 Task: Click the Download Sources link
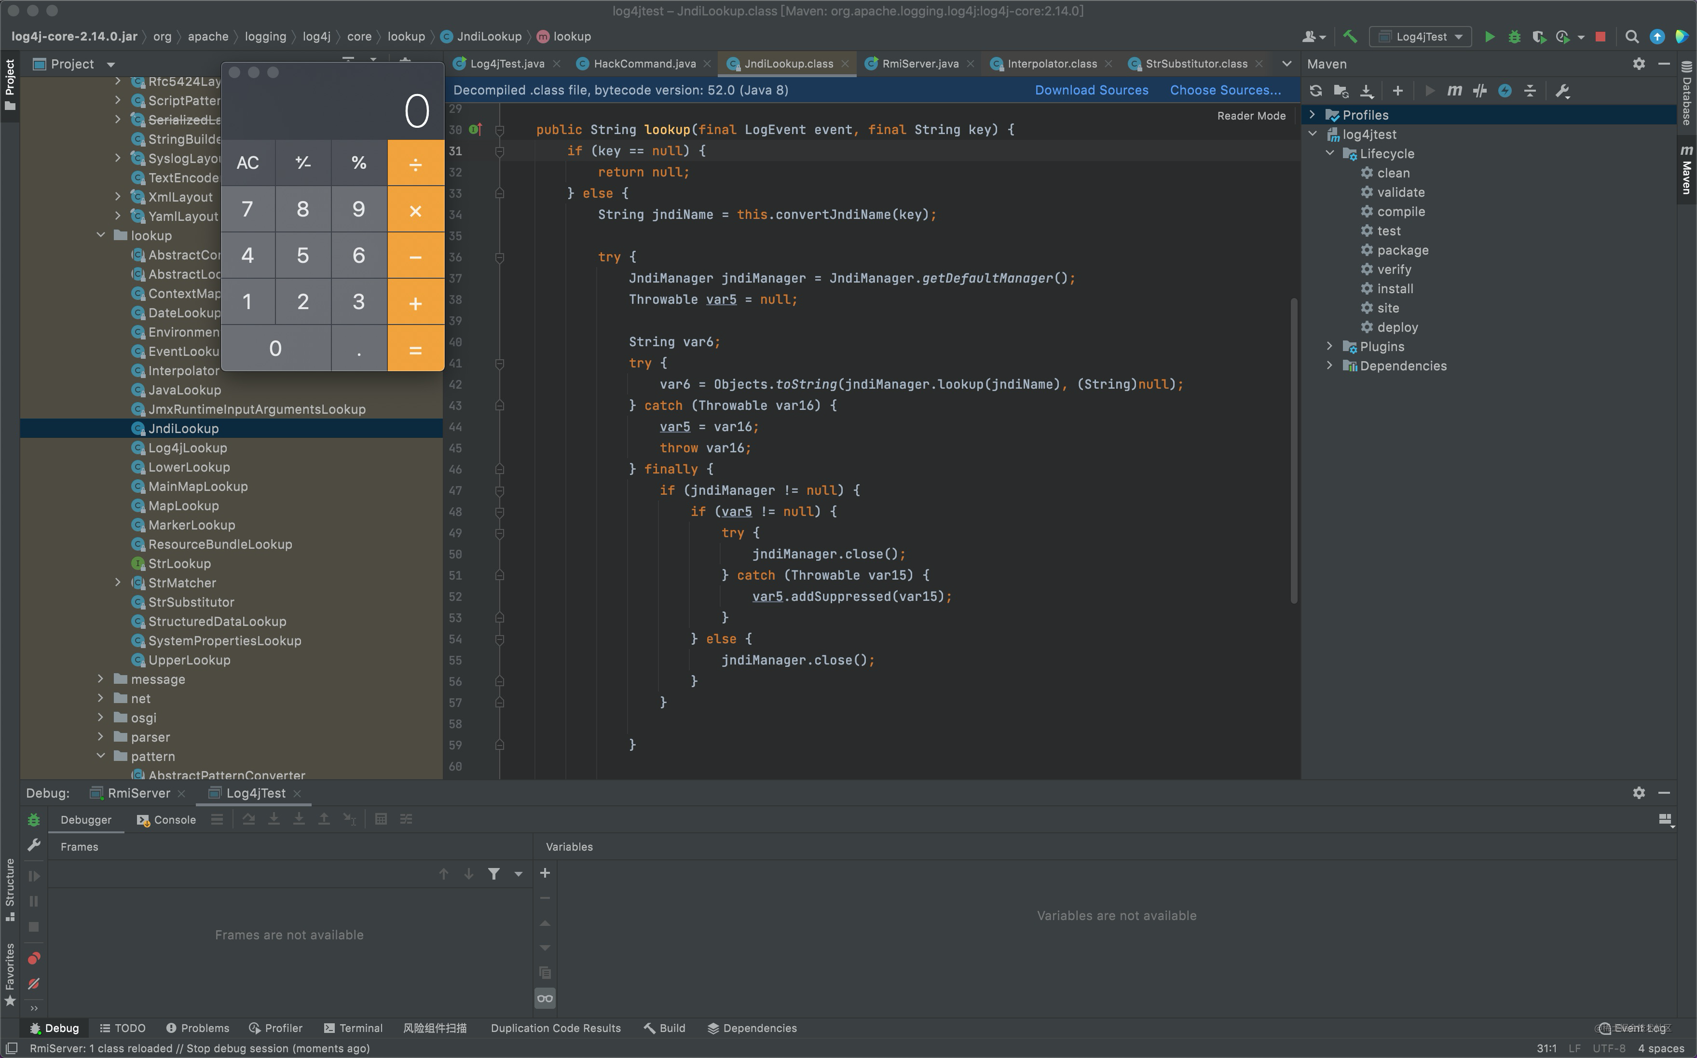click(1091, 90)
